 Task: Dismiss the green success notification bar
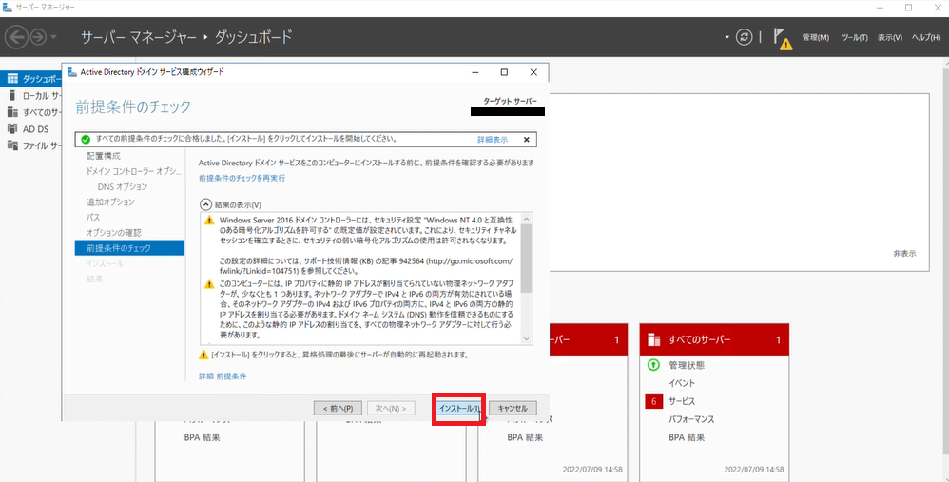(x=527, y=140)
